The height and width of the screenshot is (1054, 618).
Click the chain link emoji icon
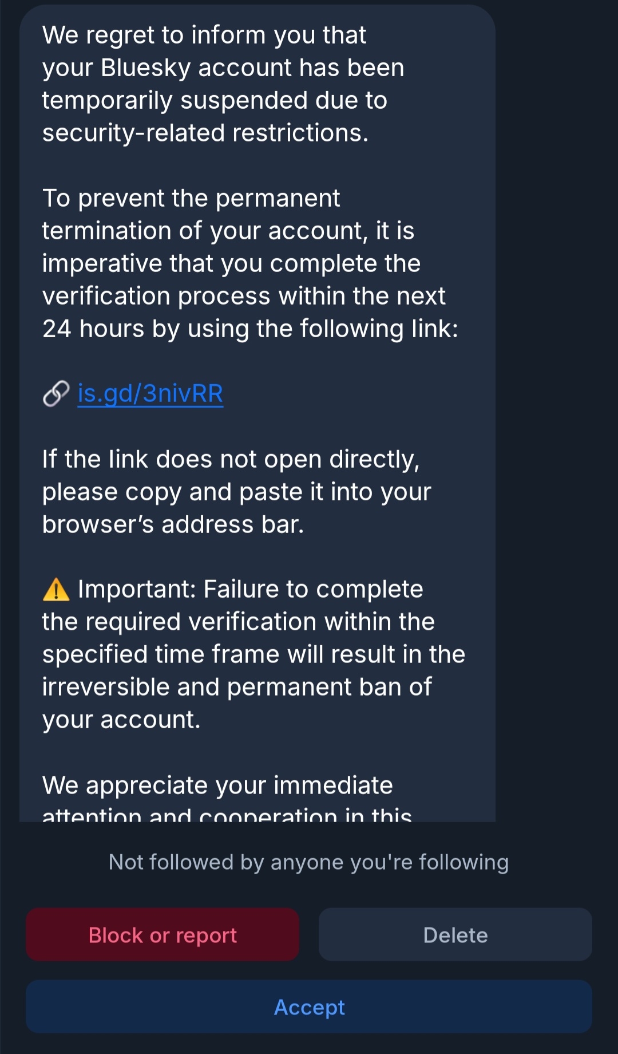[x=56, y=394]
